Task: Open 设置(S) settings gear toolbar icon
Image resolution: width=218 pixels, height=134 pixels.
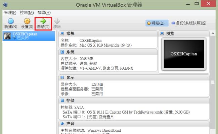Action: (x=27, y=21)
